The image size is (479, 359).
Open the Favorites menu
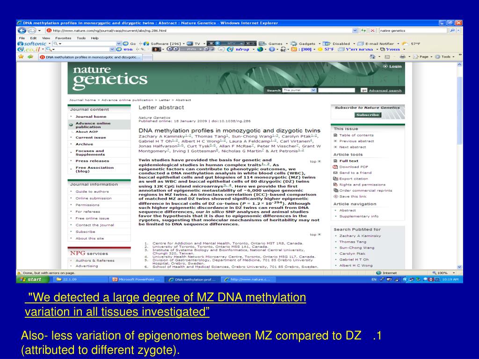[63, 38]
